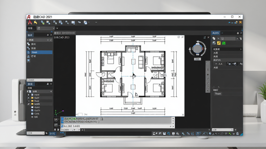Open the red A application menu in toolbar
This screenshot has height=149, width=266.
tap(30, 22)
